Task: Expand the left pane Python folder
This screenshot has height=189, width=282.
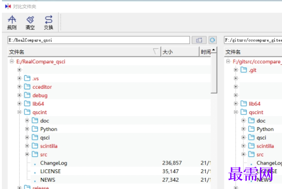Action: [x=27, y=129]
